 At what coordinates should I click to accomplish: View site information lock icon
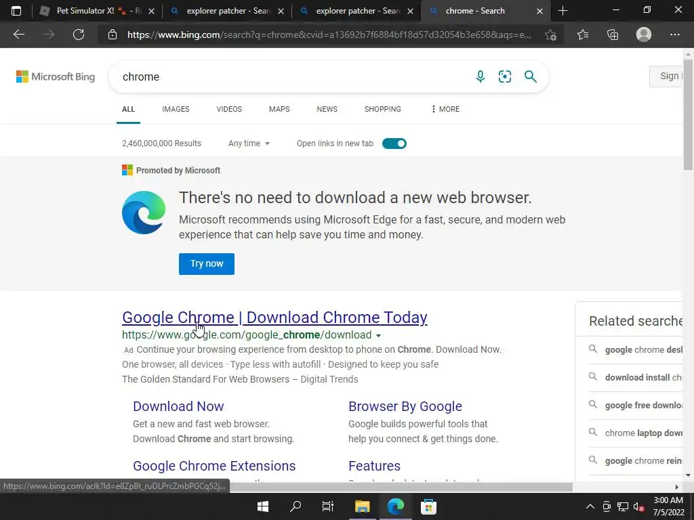click(113, 35)
